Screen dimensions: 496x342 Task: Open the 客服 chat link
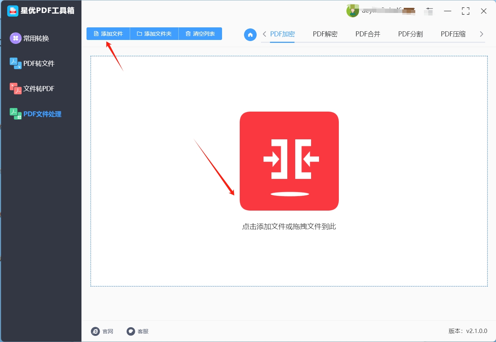[x=138, y=331]
